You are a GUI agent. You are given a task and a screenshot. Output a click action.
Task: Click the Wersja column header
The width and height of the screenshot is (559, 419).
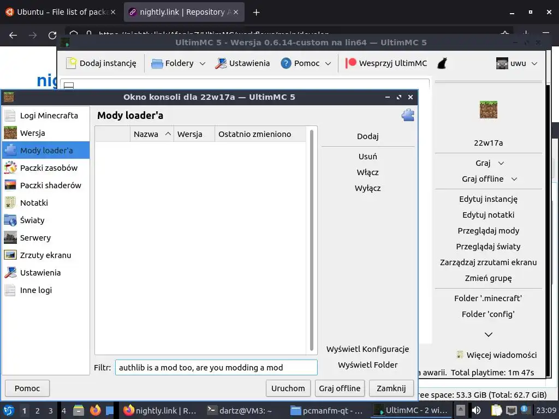point(194,134)
